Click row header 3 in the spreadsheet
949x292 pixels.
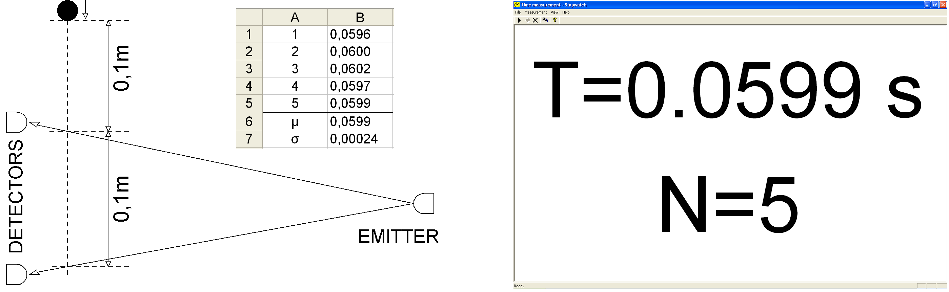(x=249, y=69)
